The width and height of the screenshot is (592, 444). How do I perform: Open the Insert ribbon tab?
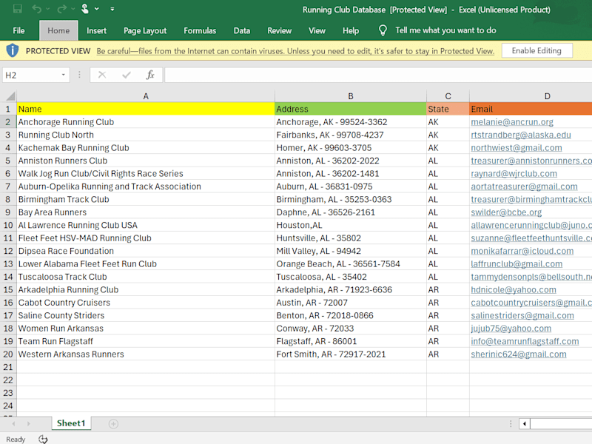tap(96, 30)
